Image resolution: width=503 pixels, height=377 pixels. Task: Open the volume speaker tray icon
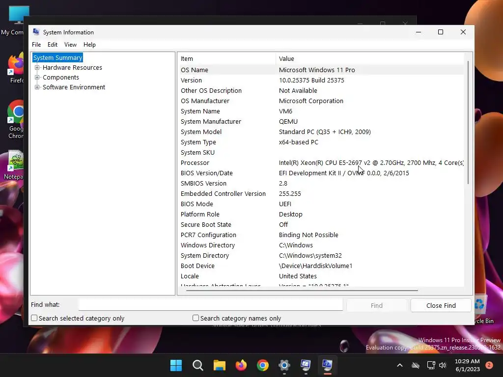tap(443, 365)
